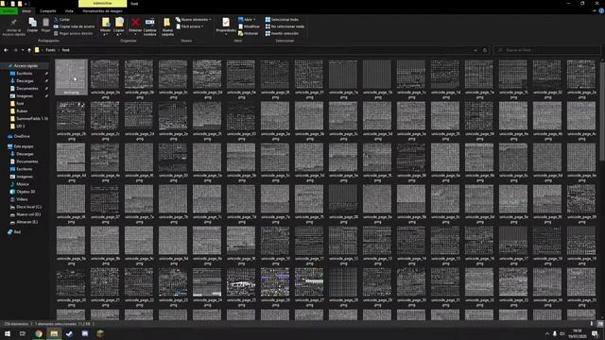Click Invertir selección
The image size is (605, 340).
point(282,34)
